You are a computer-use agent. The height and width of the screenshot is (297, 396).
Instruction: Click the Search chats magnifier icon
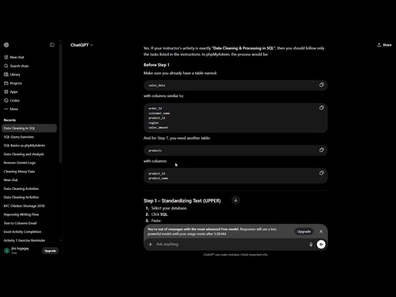[x=6, y=66]
